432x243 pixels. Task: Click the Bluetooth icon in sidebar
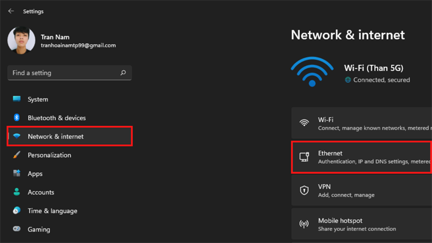point(17,118)
